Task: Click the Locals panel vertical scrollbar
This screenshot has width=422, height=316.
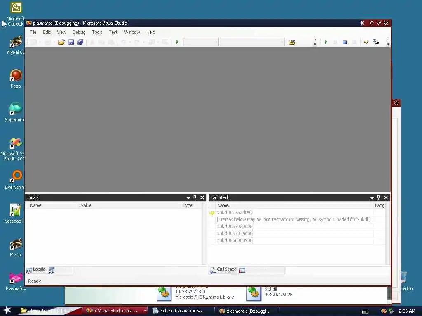Action: click(204, 233)
